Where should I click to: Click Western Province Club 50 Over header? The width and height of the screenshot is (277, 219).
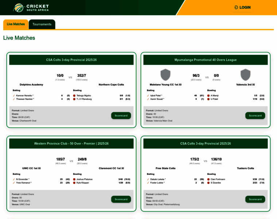click(x=71, y=143)
